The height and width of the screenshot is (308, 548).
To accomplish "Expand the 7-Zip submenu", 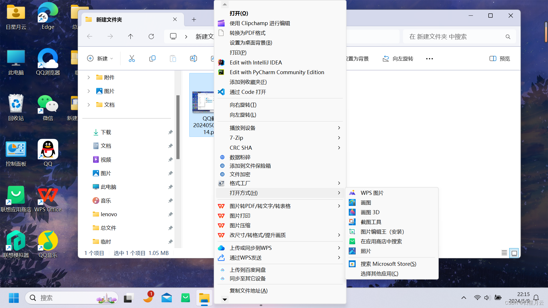I will pyautogui.click(x=280, y=138).
